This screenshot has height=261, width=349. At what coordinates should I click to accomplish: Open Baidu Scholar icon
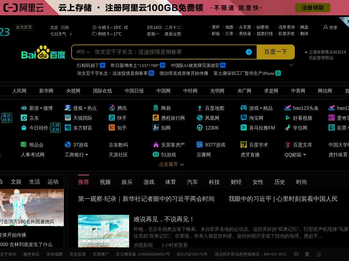coord(243,144)
